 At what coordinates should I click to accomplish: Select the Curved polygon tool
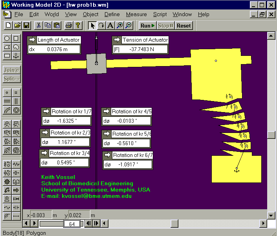point(16,47)
